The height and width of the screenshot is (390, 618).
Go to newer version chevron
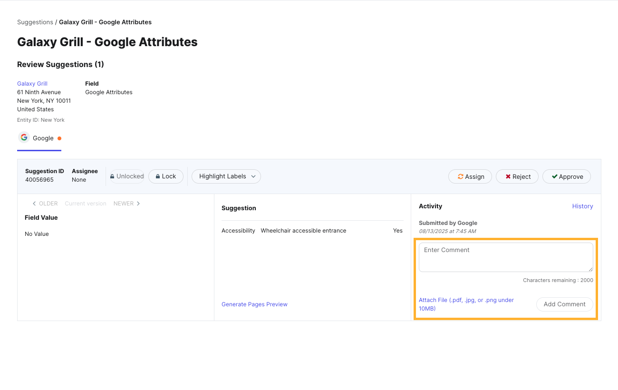138,204
